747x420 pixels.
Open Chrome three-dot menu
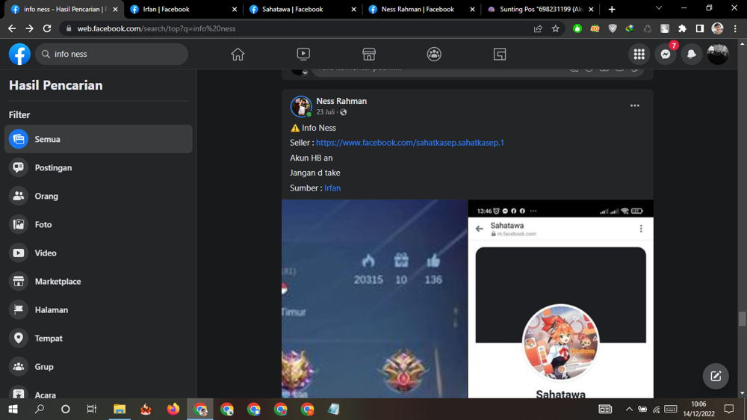(x=736, y=28)
